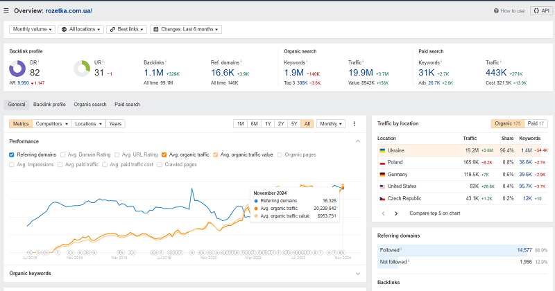Open the chart three-dot options menu
This screenshot has height=291, width=555.
pyautogui.click(x=355, y=124)
